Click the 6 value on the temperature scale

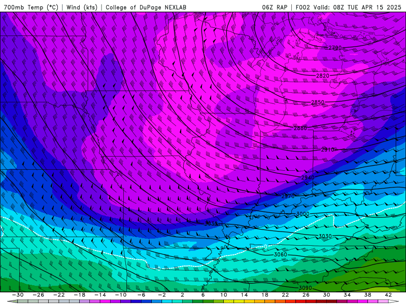[203, 295]
